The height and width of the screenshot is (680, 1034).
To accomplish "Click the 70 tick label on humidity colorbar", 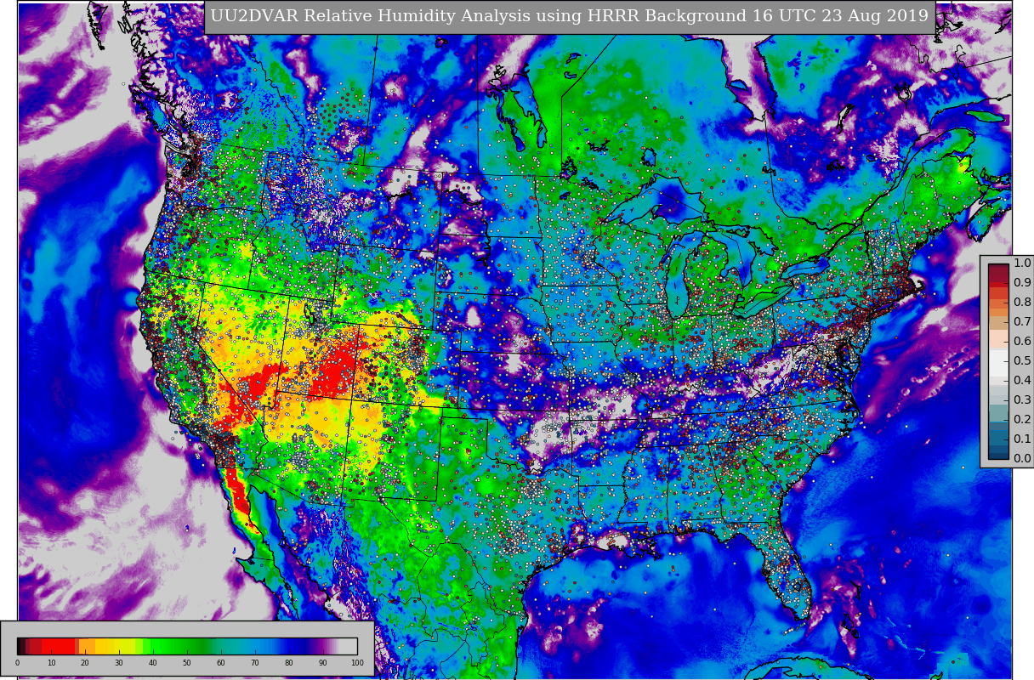I will [255, 663].
